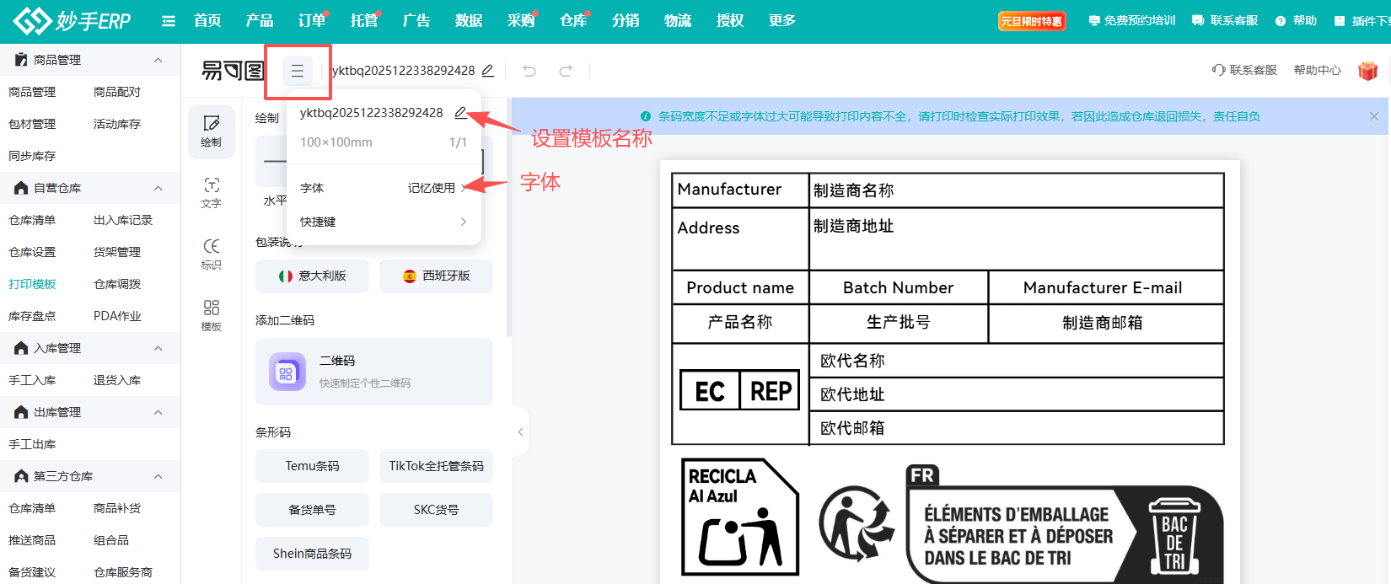Insert the 西班牙版 packaging label
The width and height of the screenshot is (1391, 584).
[436, 276]
